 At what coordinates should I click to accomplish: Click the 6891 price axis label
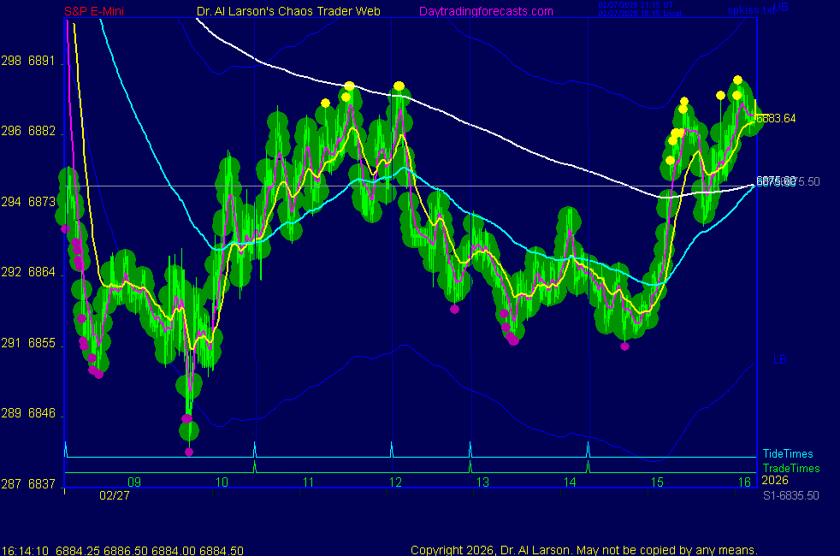[x=41, y=62]
